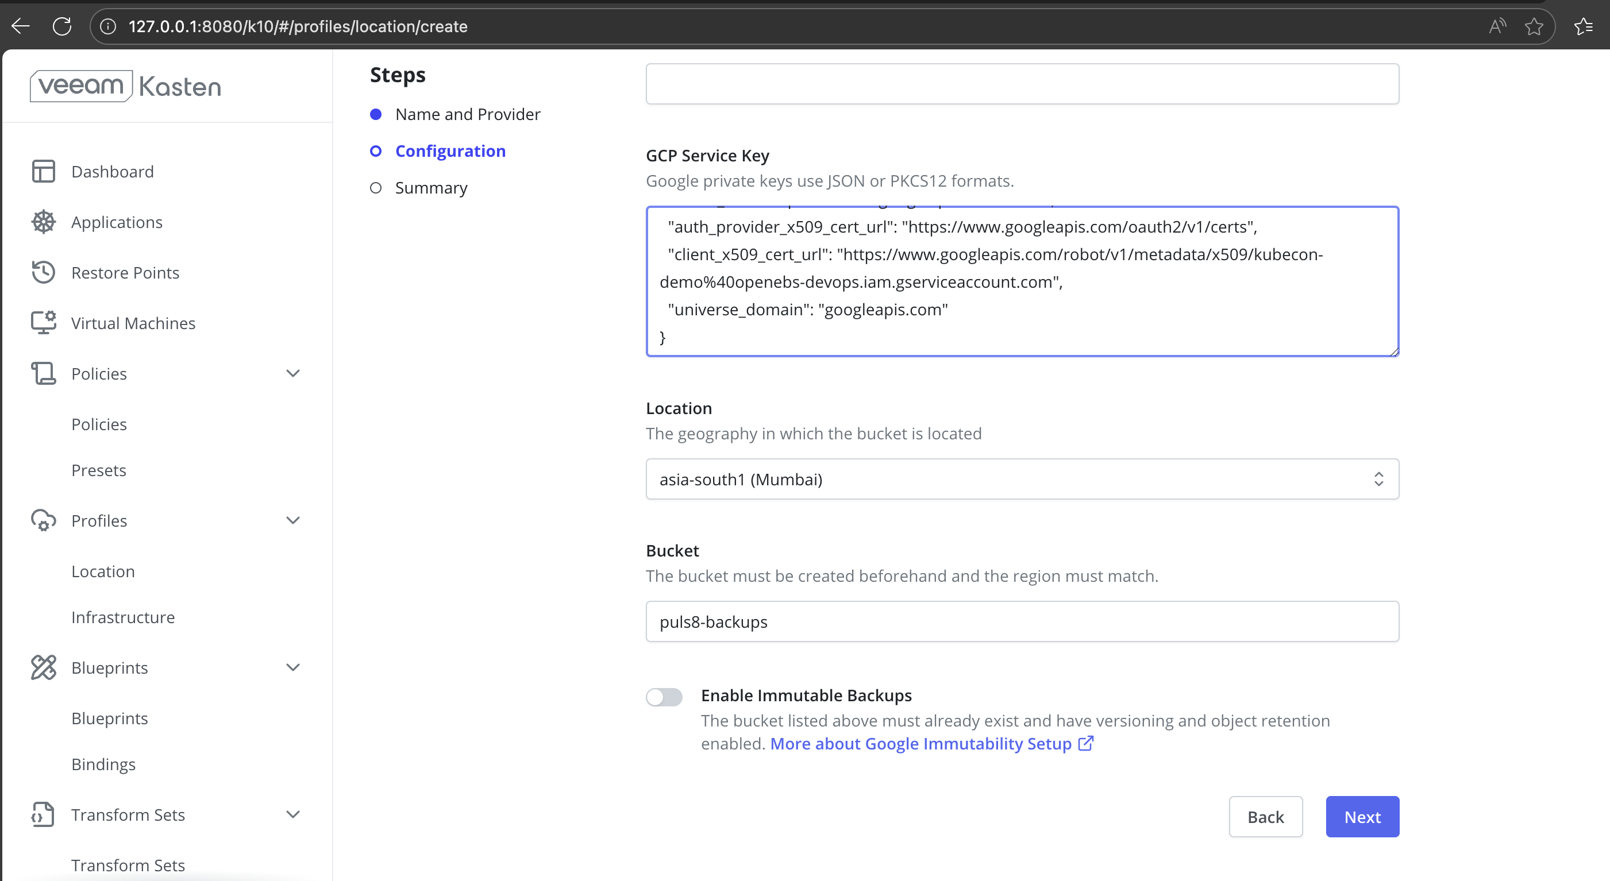Open the Location region dropdown
The height and width of the screenshot is (881, 1610).
point(1022,479)
